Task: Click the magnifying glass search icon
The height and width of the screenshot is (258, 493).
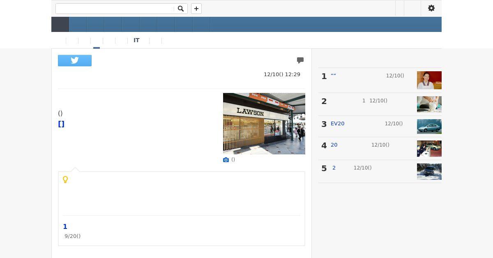Action: coord(181,9)
